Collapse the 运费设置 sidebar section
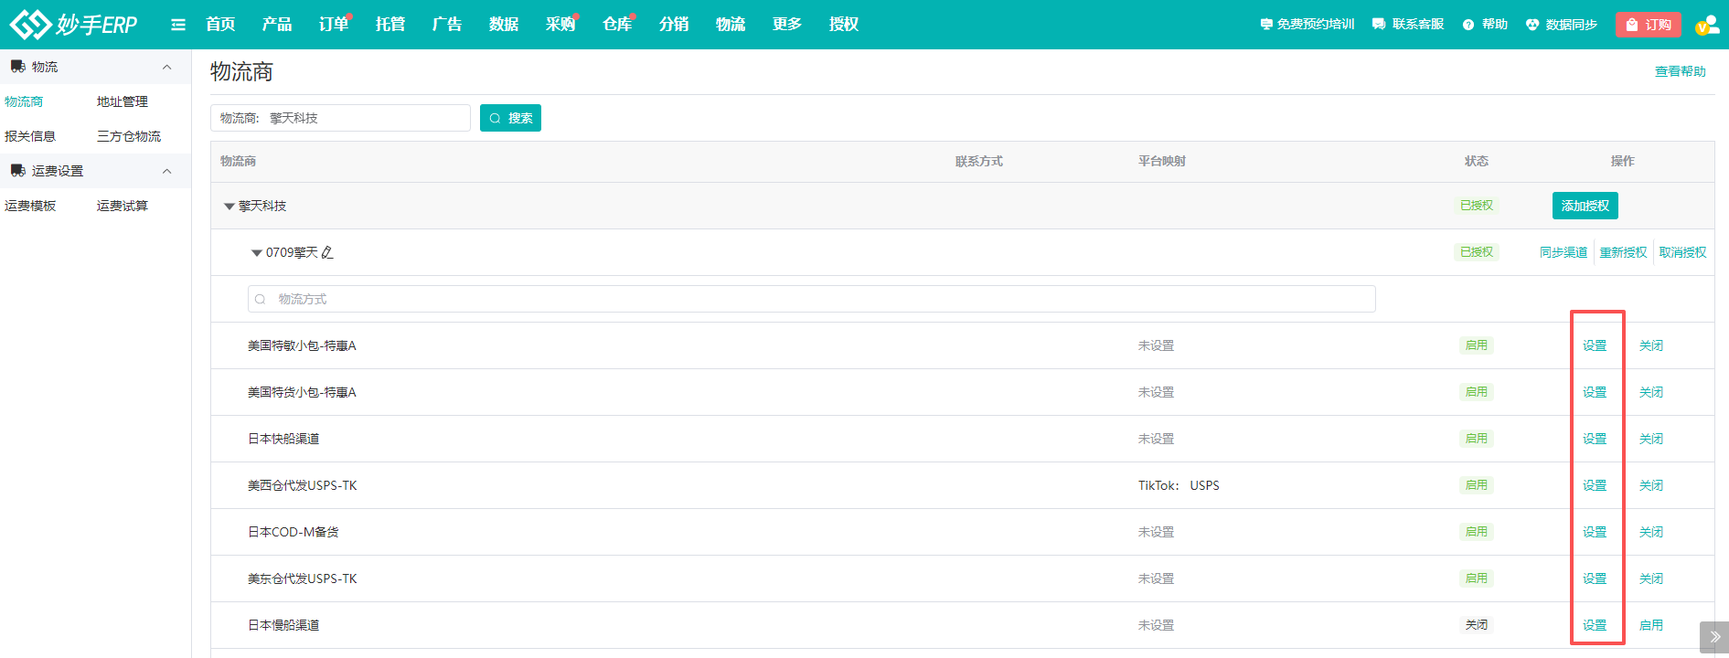This screenshot has width=1729, height=658. coord(166,171)
